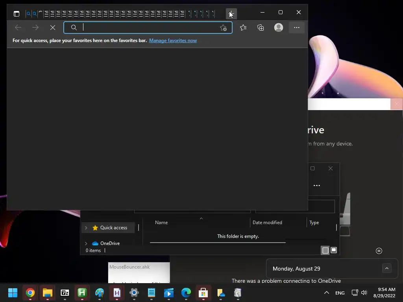
Task: Show hidden system tray icons
Action: click(x=327, y=293)
